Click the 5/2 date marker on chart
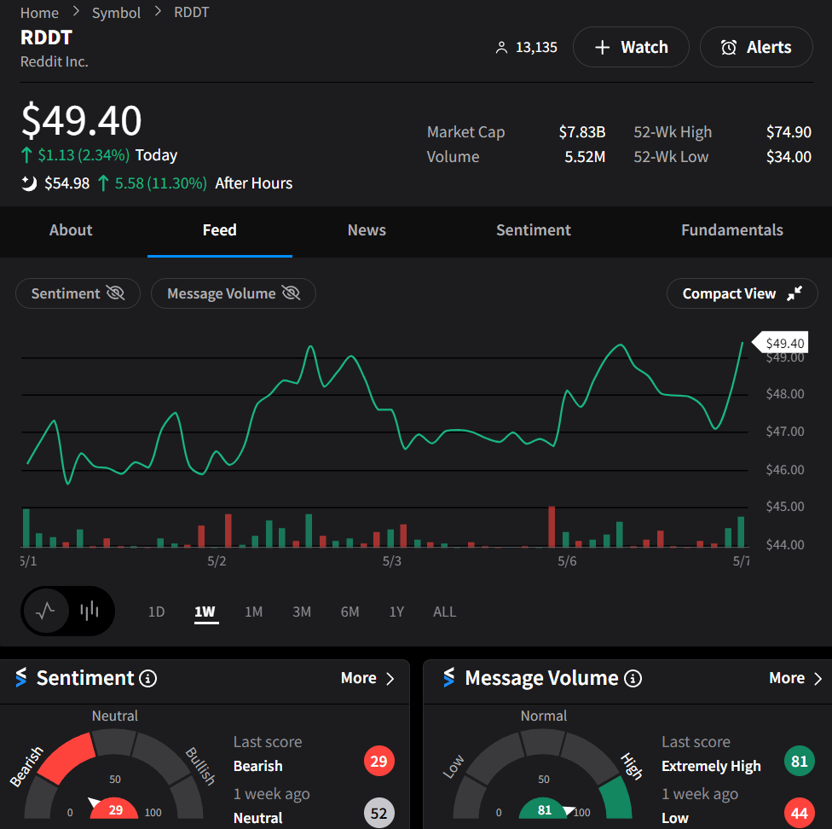This screenshot has height=829, width=832. tap(217, 561)
